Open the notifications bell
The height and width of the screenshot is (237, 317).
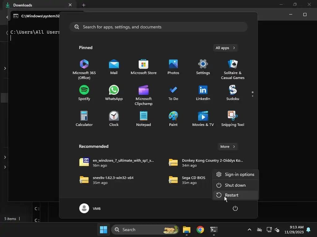(x=309, y=230)
